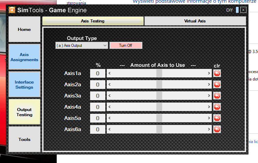This screenshot has height=163, width=258.
Task: Open the Output Type dropdown
Action: (x=82, y=46)
